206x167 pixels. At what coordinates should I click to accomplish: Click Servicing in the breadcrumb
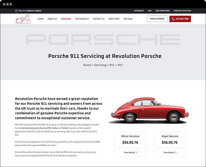[100, 65]
